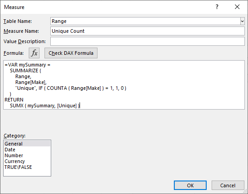The width and height of the screenshot is (248, 194).
Task: Close the Measure dialog with X
Action: (x=237, y=7)
